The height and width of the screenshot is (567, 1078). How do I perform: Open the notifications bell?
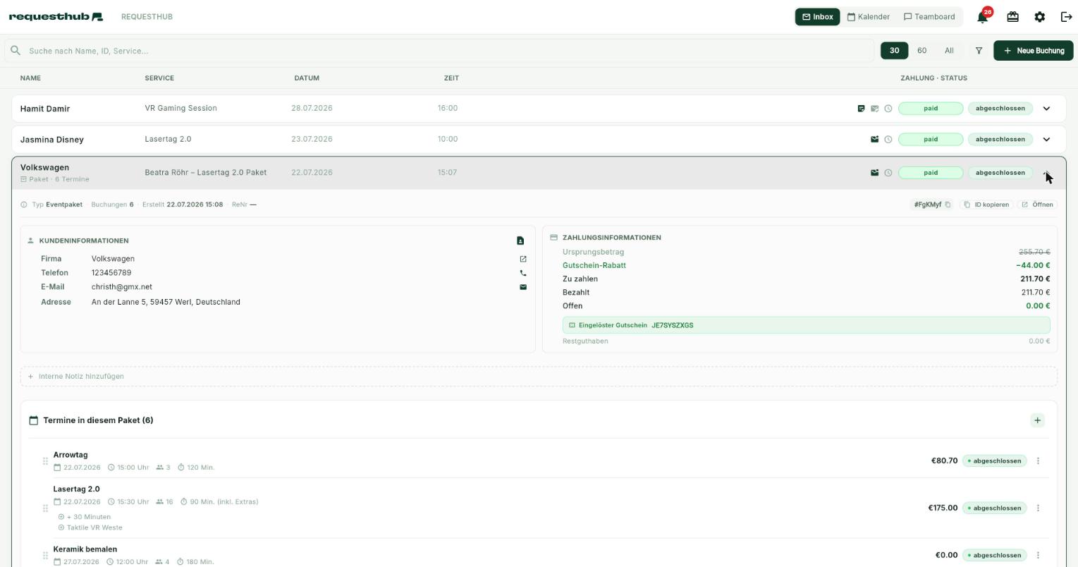pyautogui.click(x=983, y=17)
